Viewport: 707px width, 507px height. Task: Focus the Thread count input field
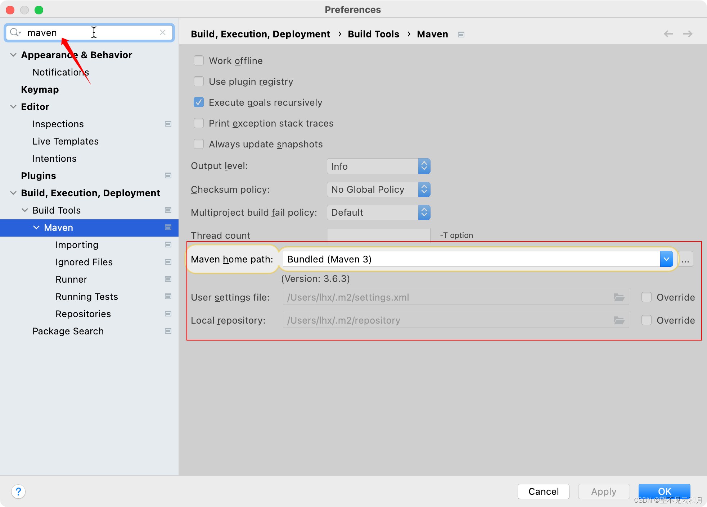[379, 235]
